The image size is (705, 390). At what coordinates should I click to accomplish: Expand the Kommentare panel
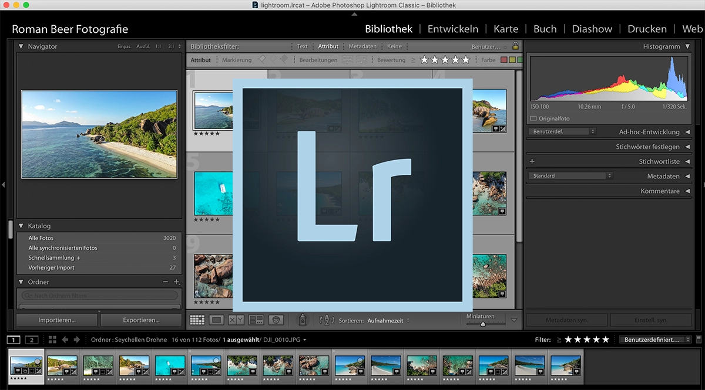pos(687,191)
